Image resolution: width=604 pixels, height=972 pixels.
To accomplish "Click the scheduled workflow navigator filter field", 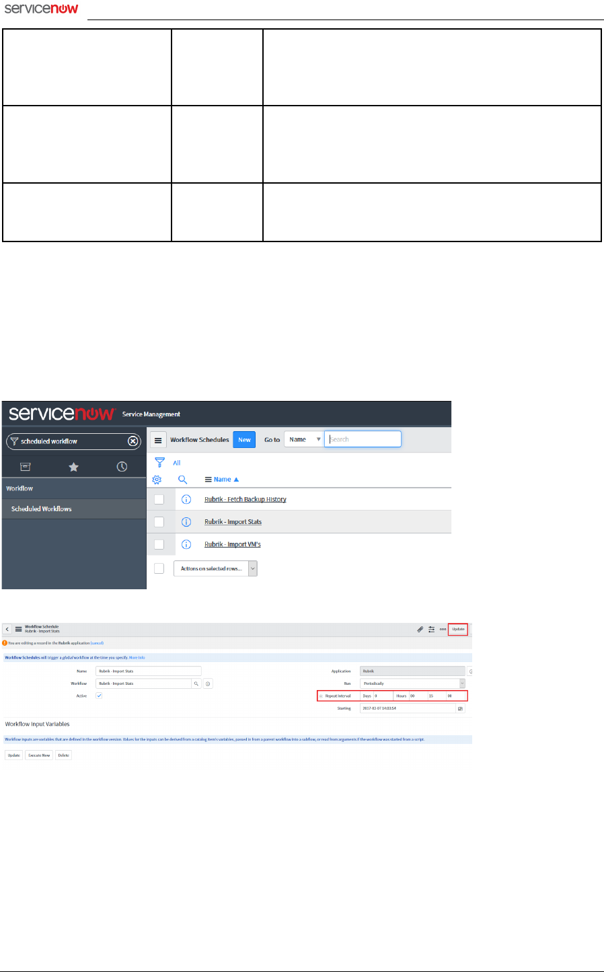I will click(x=73, y=441).
